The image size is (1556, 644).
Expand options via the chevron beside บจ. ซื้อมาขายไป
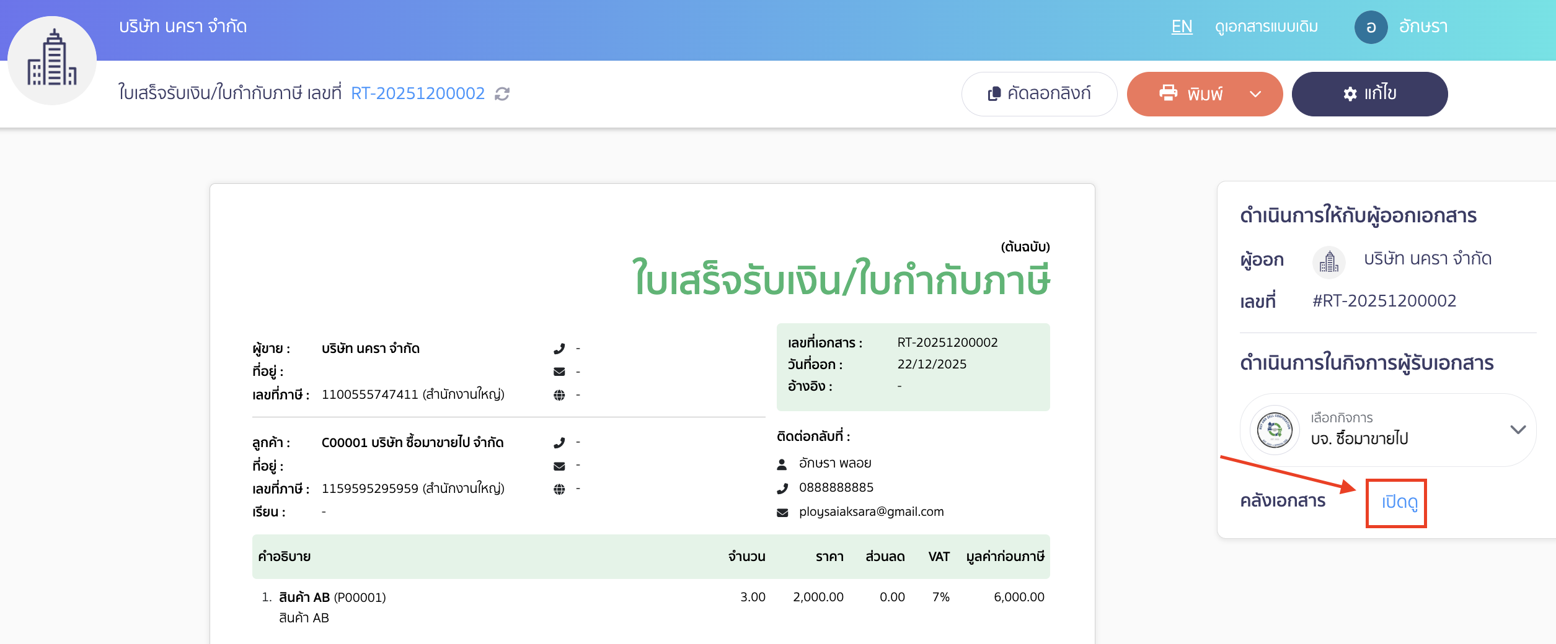1519,429
